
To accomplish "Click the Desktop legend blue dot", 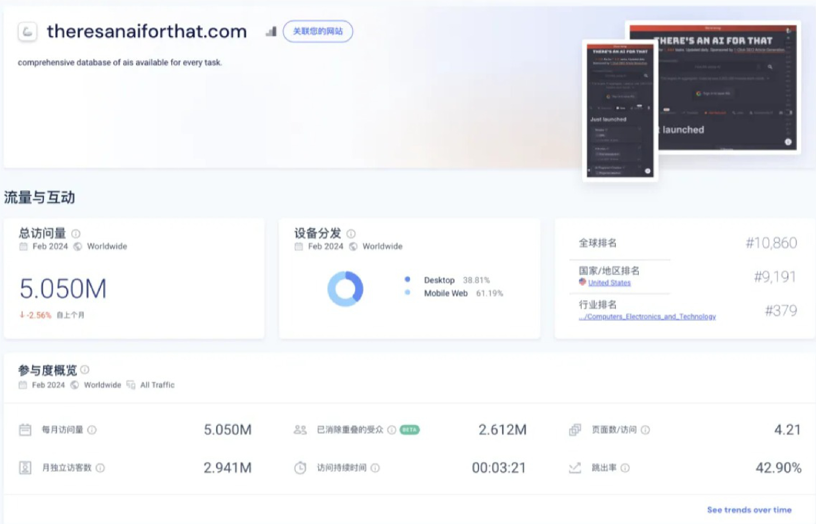I will [407, 279].
